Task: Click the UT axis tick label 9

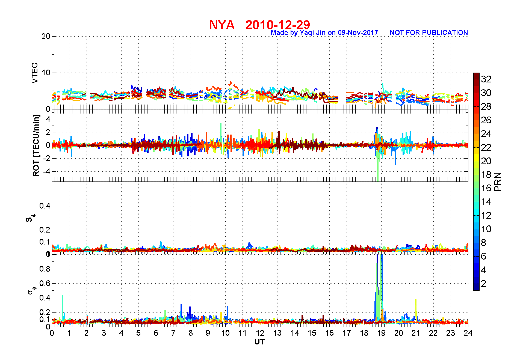Action: 208,333
